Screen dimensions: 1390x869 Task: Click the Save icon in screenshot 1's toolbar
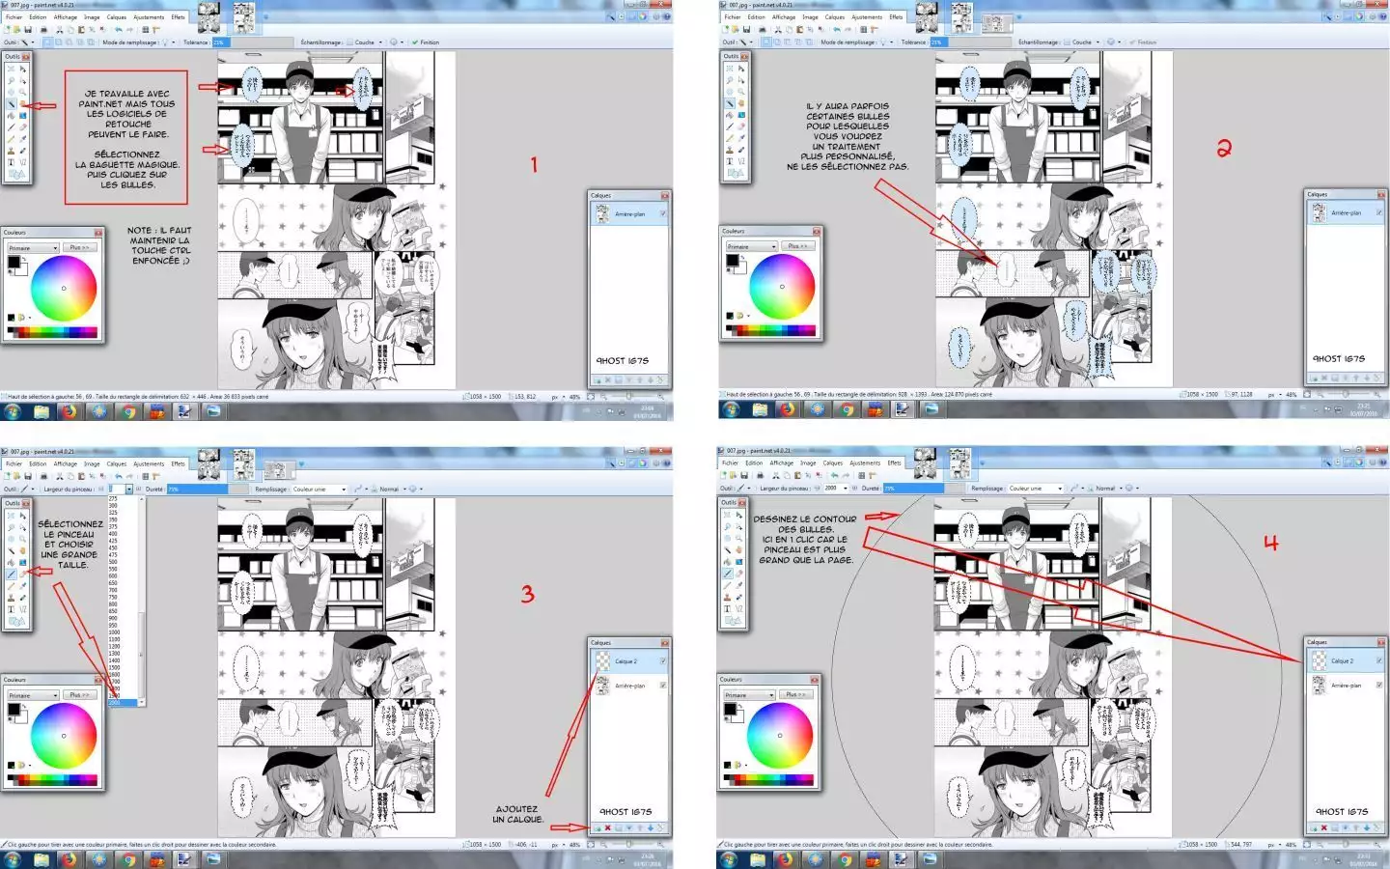[x=28, y=30]
